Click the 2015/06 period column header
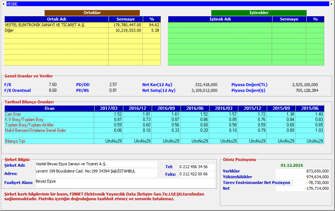The width and height of the screenshot is (335, 211). click(310, 108)
